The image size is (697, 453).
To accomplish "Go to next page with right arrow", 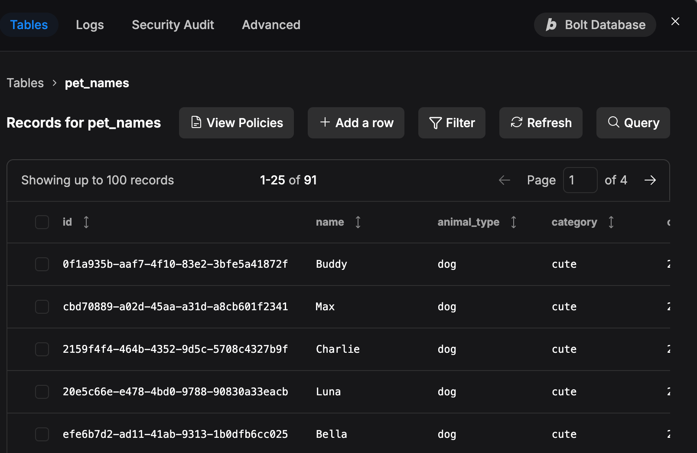I will click(x=650, y=180).
